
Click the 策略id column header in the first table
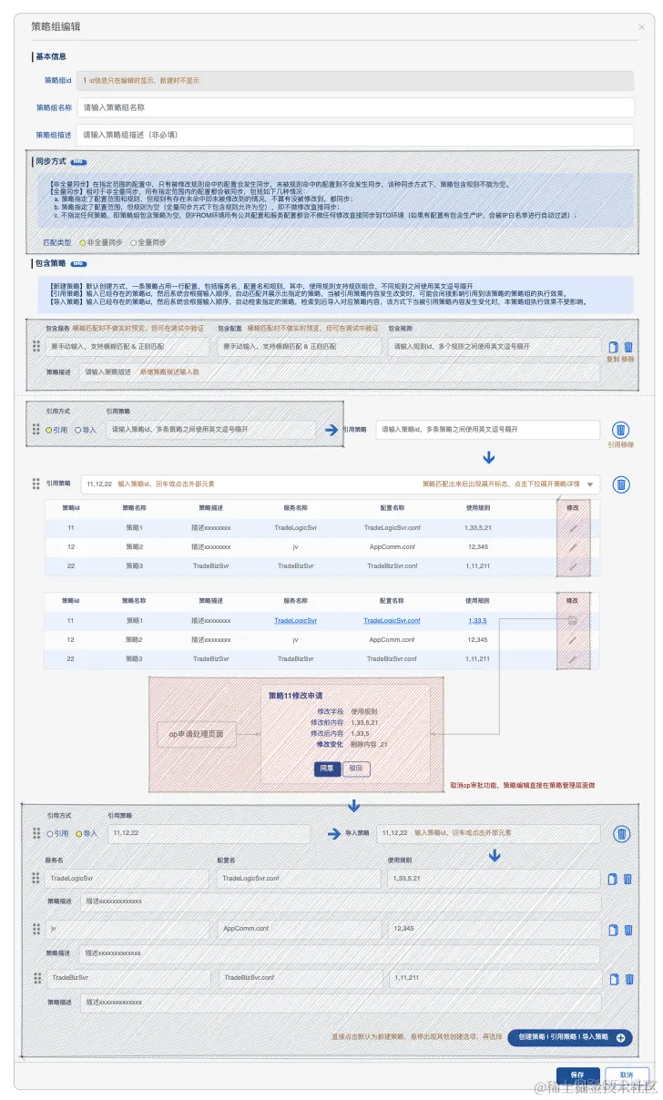71,508
